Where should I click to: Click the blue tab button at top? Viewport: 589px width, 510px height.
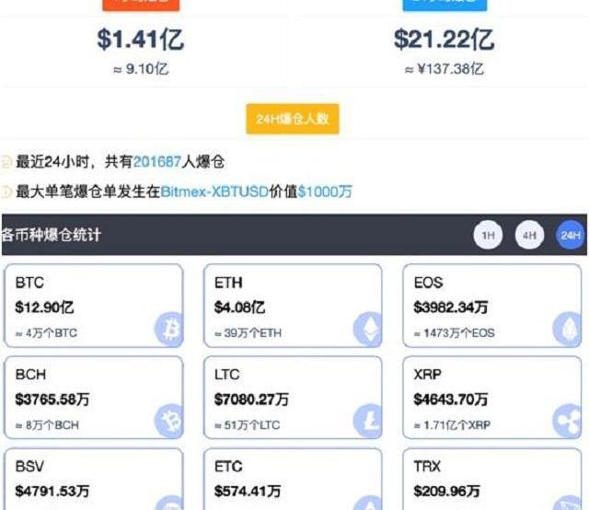tap(445, 5)
